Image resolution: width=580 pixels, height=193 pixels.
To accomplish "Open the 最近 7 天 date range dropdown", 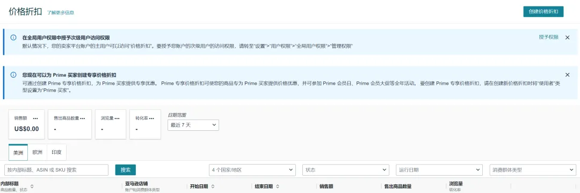I will tap(193, 125).
